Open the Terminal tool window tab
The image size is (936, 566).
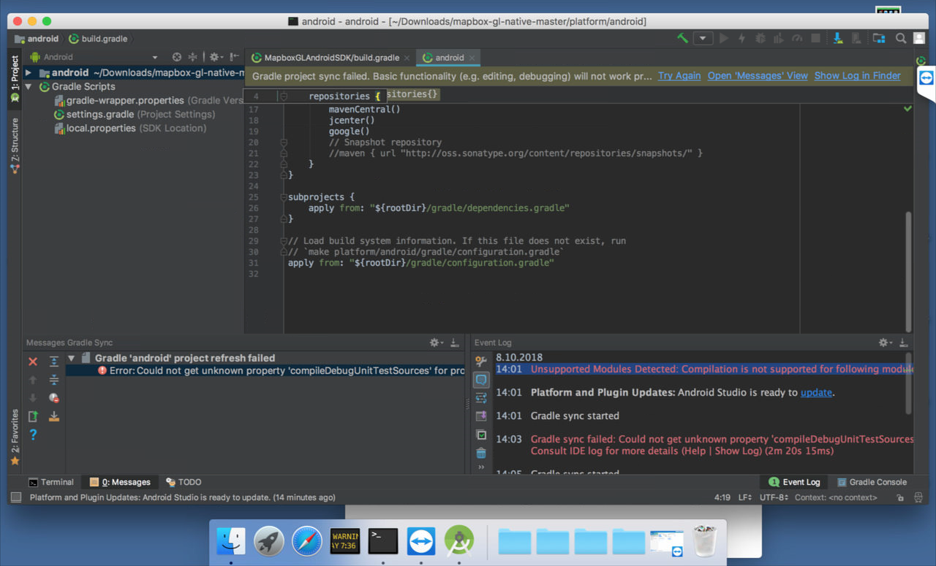point(51,482)
